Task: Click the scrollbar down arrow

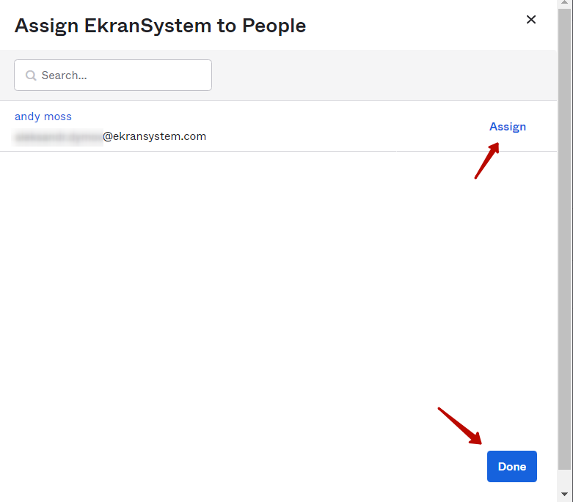Action: pyautogui.click(x=564, y=495)
